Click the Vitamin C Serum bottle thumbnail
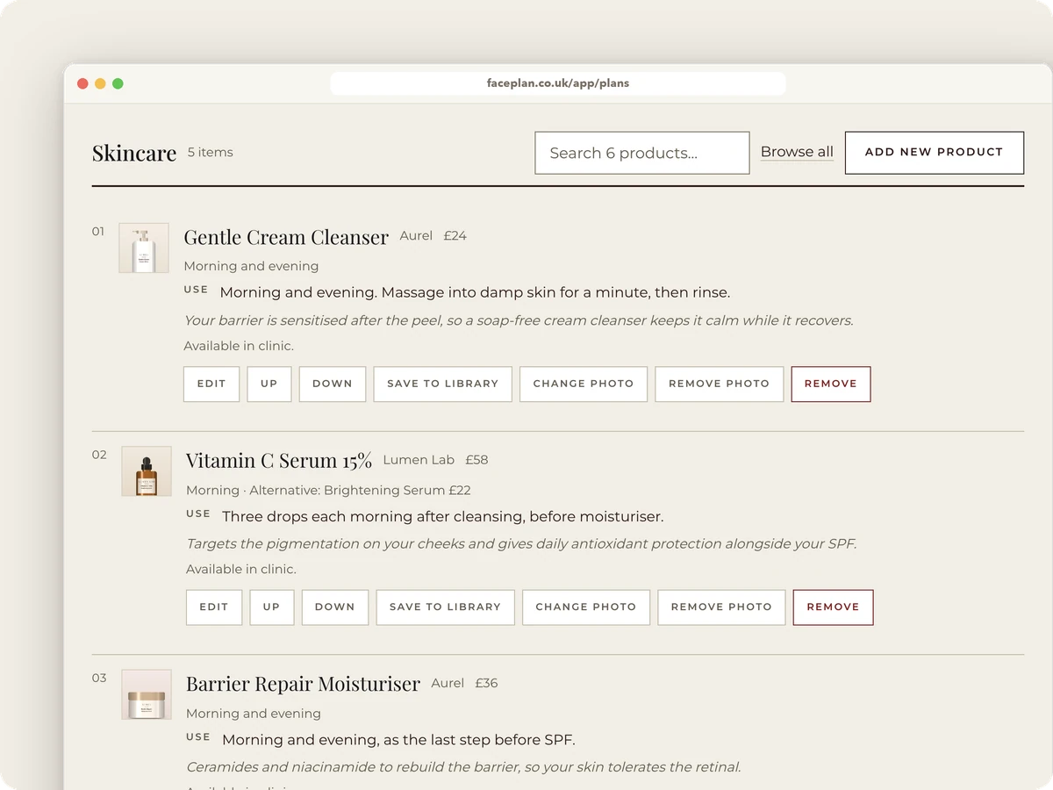Image resolution: width=1053 pixels, height=790 pixels. [x=147, y=471]
